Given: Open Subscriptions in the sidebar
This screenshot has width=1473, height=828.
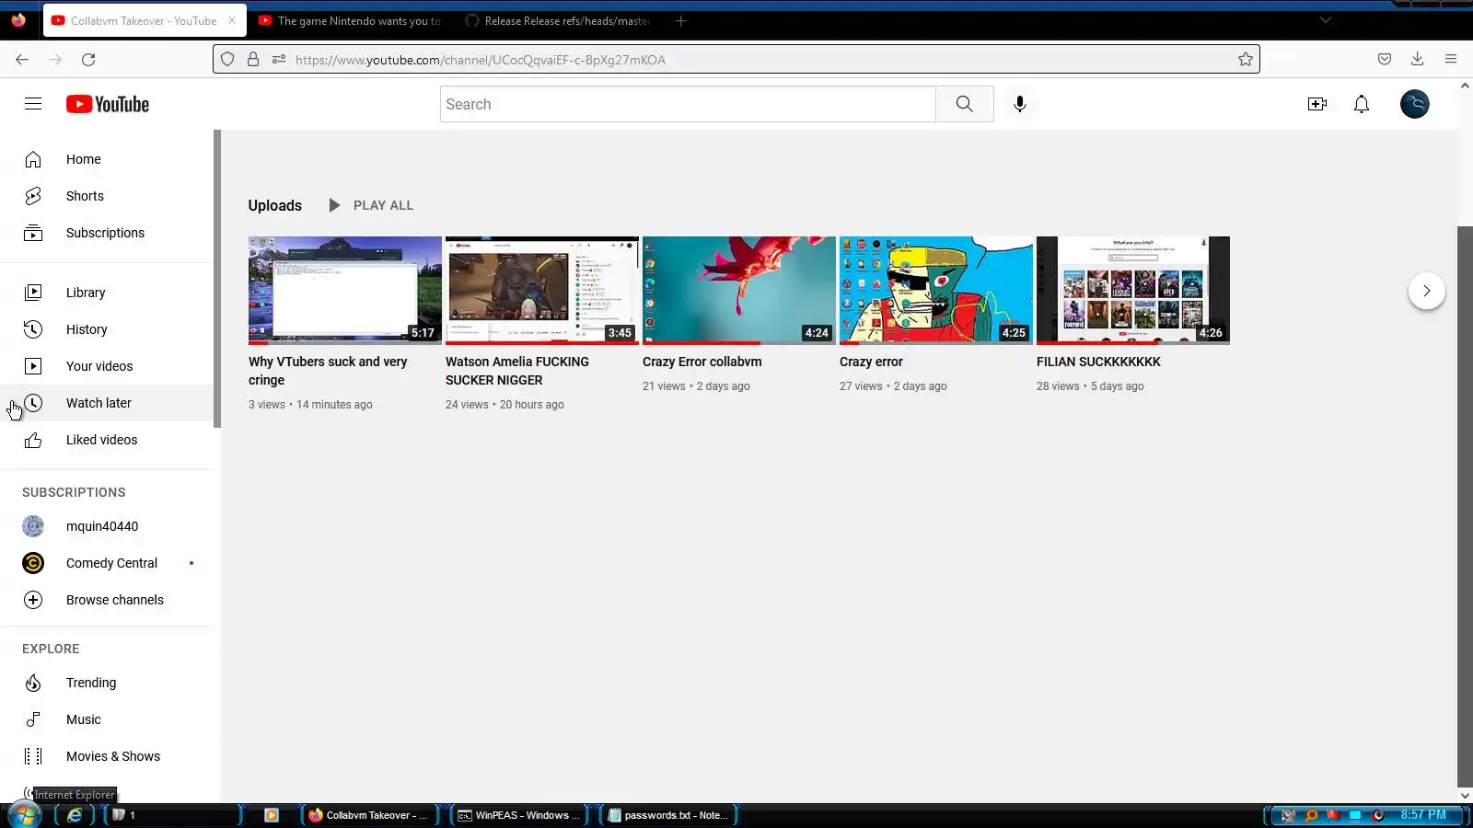Looking at the screenshot, I should [107, 233].
